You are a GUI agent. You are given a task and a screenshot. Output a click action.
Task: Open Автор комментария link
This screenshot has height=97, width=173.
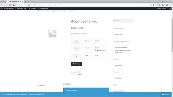point(120,50)
